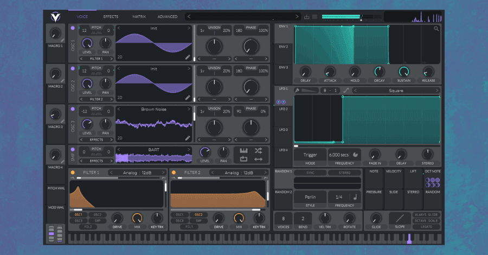Open the OSC 2 FILTER 2 routing selector
Image resolution: width=488 pixels, height=255 pixels.
(x=96, y=99)
